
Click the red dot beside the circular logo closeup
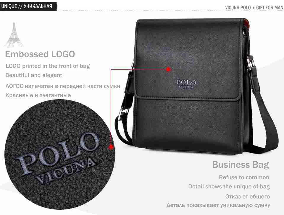pos(111,147)
